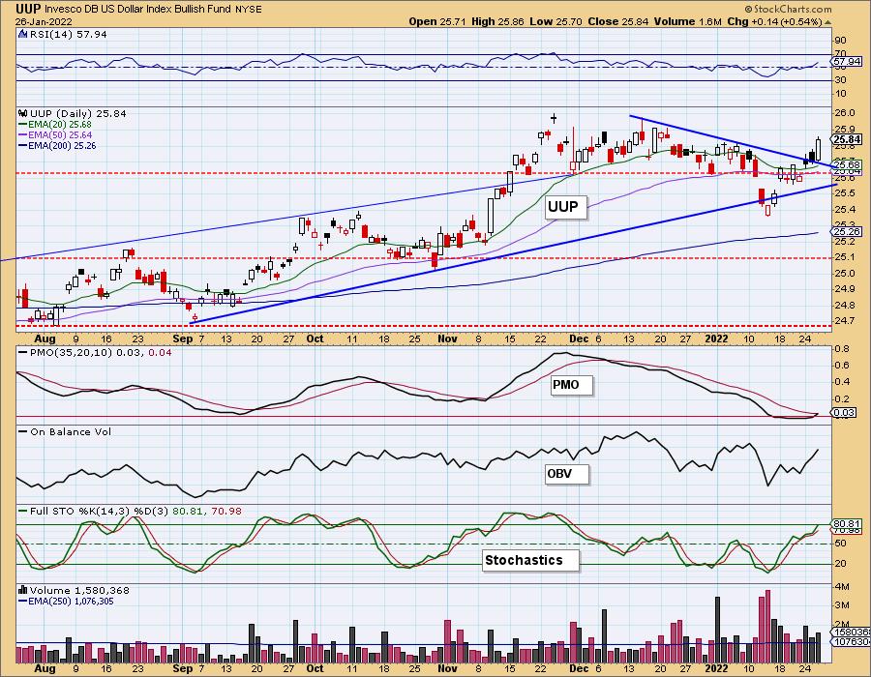Click the green EMA(20) legend line
Image resolution: width=871 pixels, height=677 pixels.
coord(23,125)
